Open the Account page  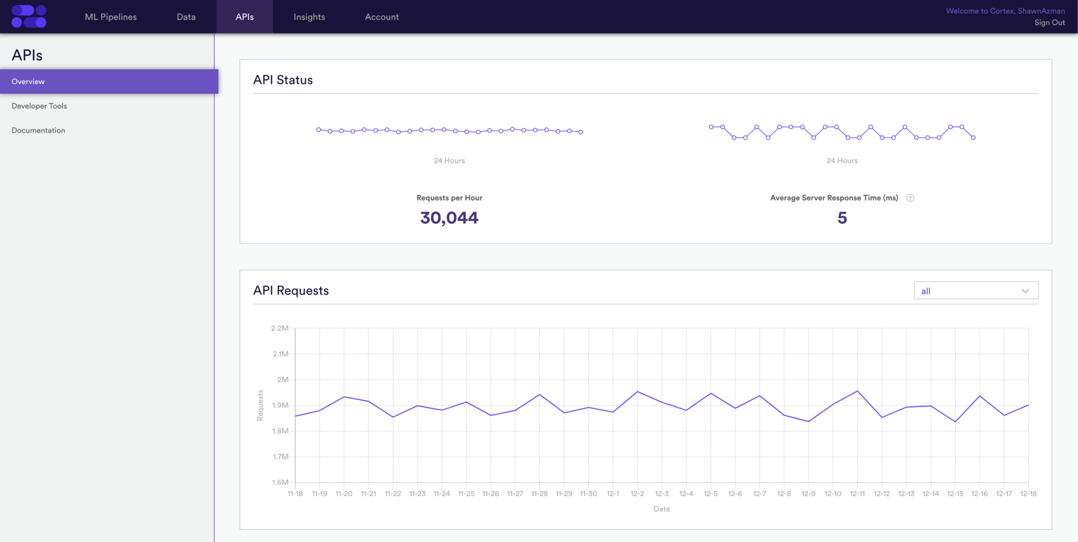(x=381, y=16)
